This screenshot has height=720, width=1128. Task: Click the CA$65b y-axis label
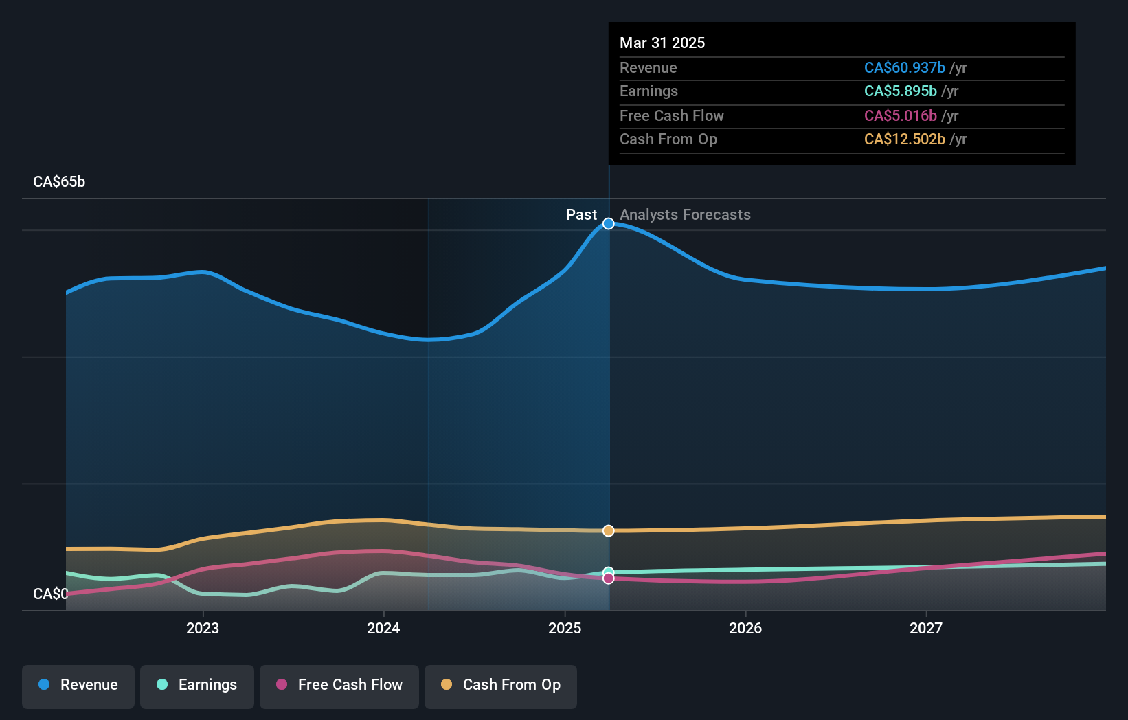(x=59, y=181)
